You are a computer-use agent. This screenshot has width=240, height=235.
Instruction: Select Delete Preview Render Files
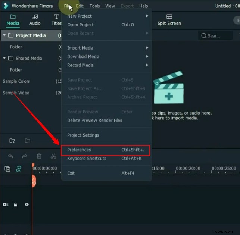click(x=106, y=120)
